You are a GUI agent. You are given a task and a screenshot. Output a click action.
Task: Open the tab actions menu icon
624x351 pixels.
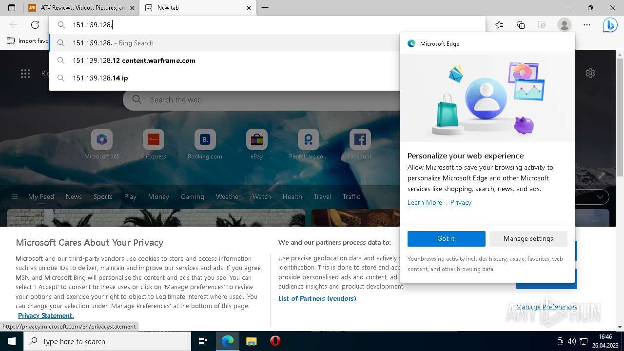[12, 8]
